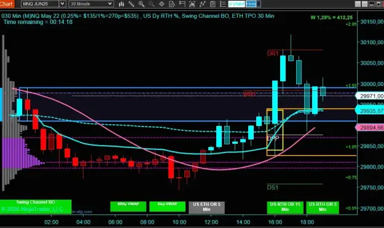Image resolution: width=384 pixels, height=228 pixels.
Task: Toggle the US ETH OR 5 Min button
Action: coord(206,207)
